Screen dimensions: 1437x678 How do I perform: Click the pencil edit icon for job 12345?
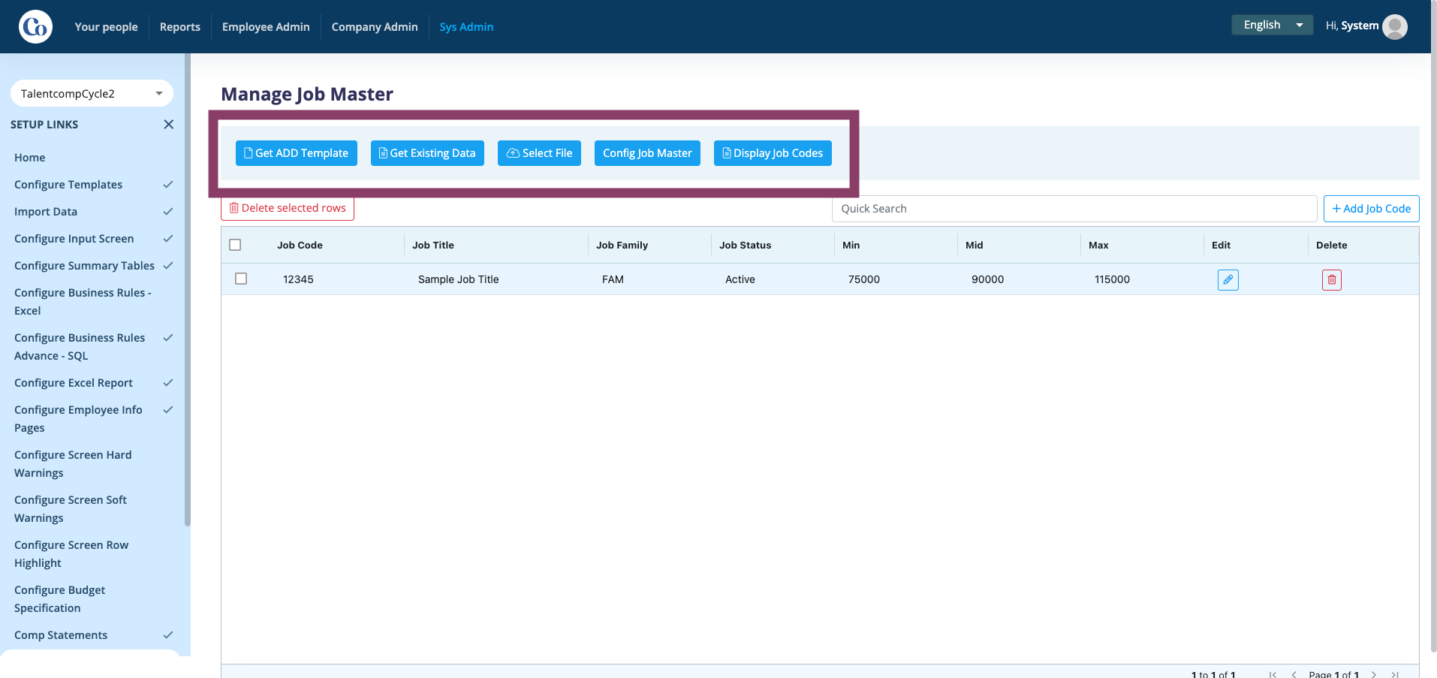[1228, 279]
